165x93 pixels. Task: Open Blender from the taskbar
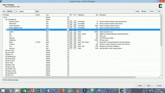pyautogui.click(x=77, y=91)
